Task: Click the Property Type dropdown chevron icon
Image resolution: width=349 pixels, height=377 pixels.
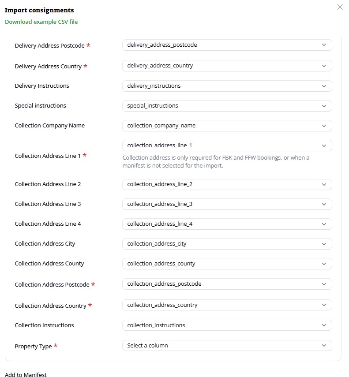Action: 324,346
